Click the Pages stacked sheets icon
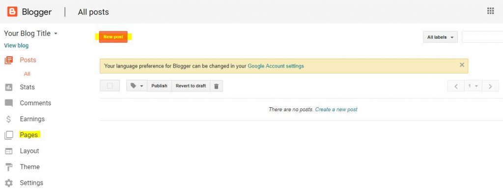Image resolution: width=503 pixels, height=193 pixels. pos(9,135)
